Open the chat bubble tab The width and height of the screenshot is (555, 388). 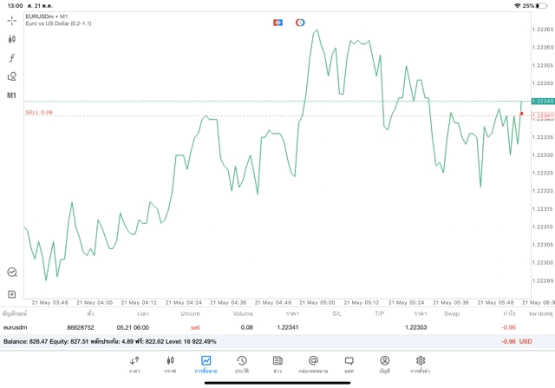349,365
